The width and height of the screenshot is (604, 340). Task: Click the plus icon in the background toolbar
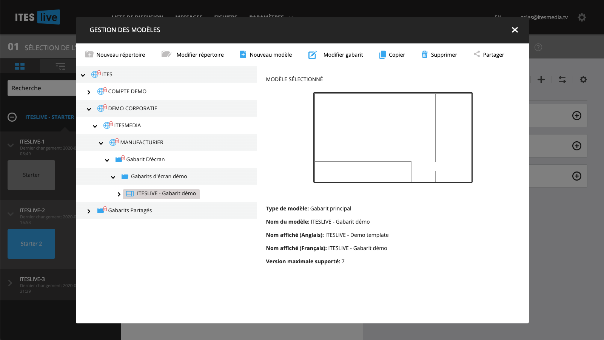coord(541,79)
